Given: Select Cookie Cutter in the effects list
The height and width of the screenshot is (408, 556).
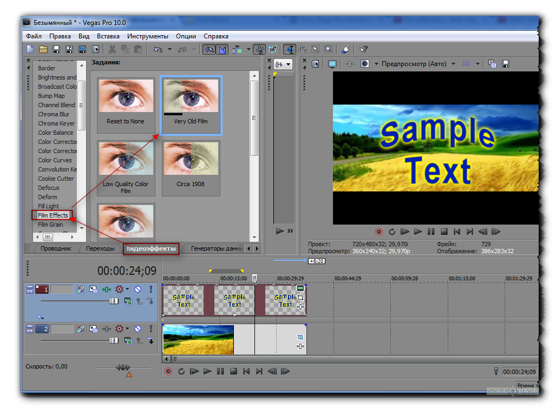Looking at the screenshot, I should point(56,179).
